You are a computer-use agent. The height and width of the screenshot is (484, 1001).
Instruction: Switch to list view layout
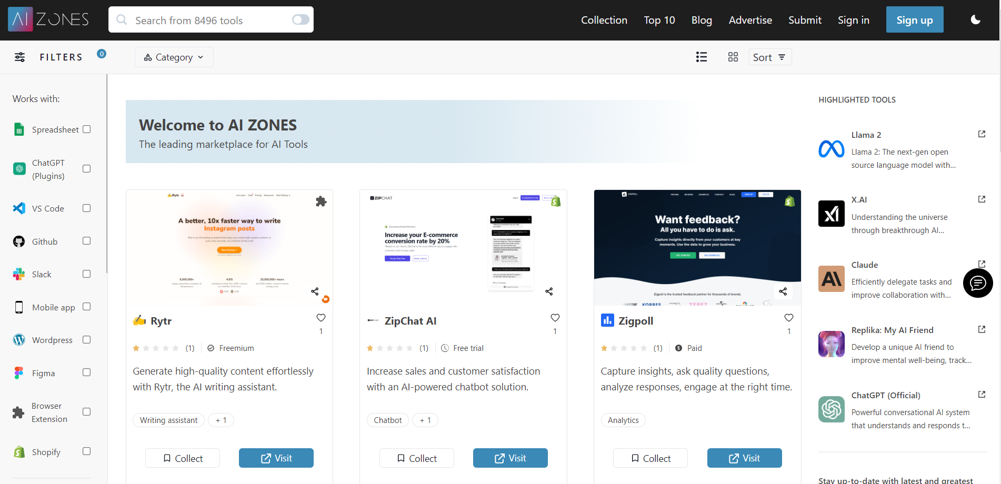(701, 57)
